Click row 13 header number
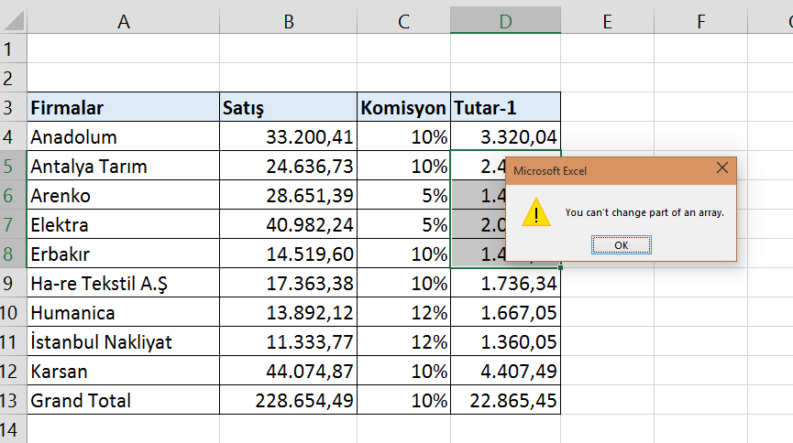 13,401
